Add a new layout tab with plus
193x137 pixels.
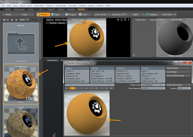pyautogui.click(x=87, y=9)
